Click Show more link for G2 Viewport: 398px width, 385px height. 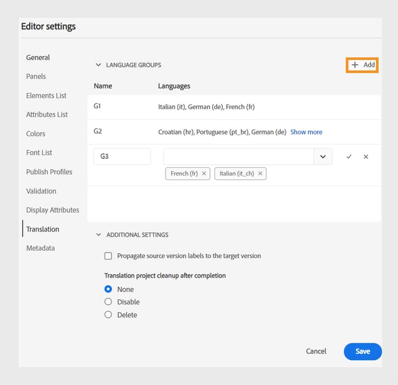(306, 132)
